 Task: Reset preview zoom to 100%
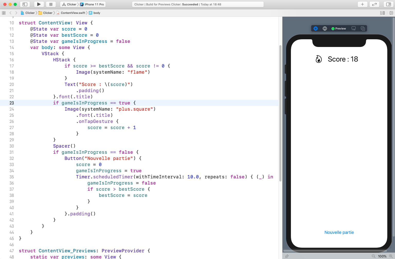382,256
